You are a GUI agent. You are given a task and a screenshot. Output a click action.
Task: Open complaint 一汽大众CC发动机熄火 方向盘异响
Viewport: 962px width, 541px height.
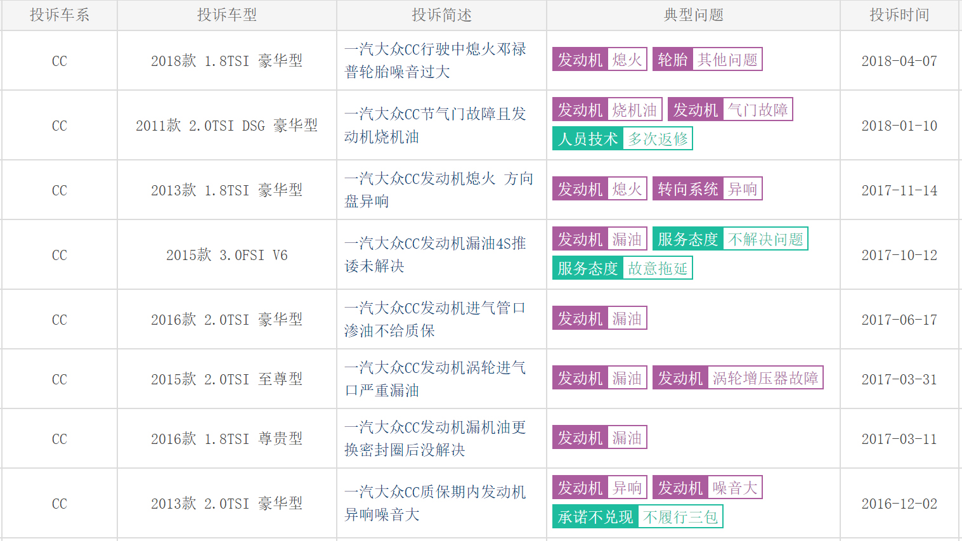coord(439,190)
